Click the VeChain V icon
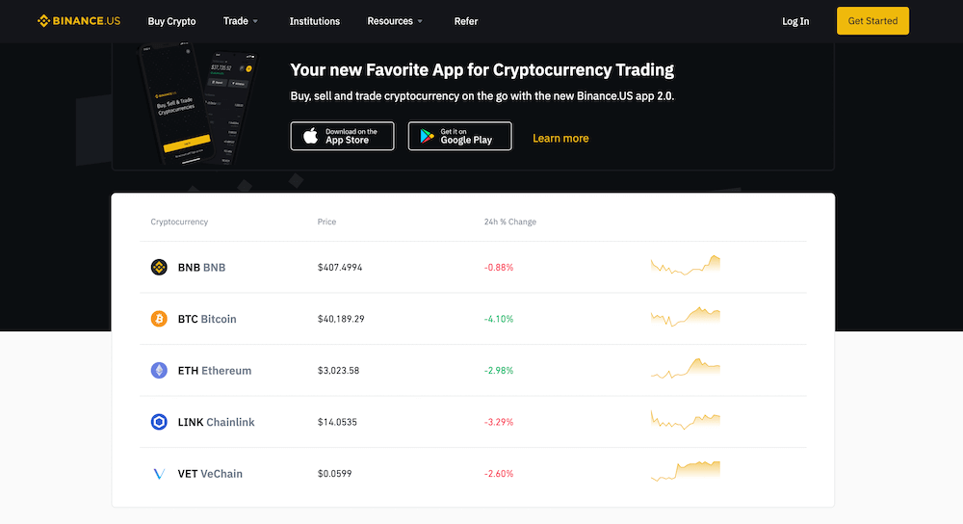This screenshot has width=963, height=524. tap(159, 474)
